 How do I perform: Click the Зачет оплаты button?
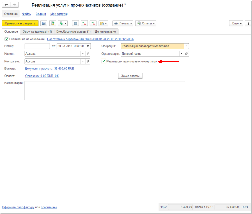tap(130, 76)
